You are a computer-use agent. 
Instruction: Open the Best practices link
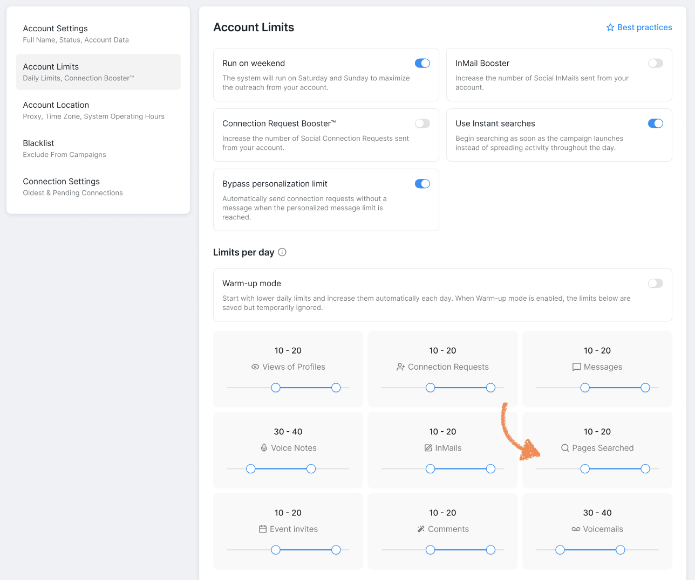639,27
